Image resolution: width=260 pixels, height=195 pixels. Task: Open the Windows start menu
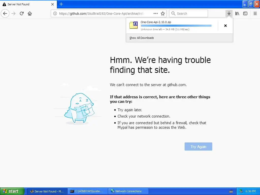coord(12,191)
